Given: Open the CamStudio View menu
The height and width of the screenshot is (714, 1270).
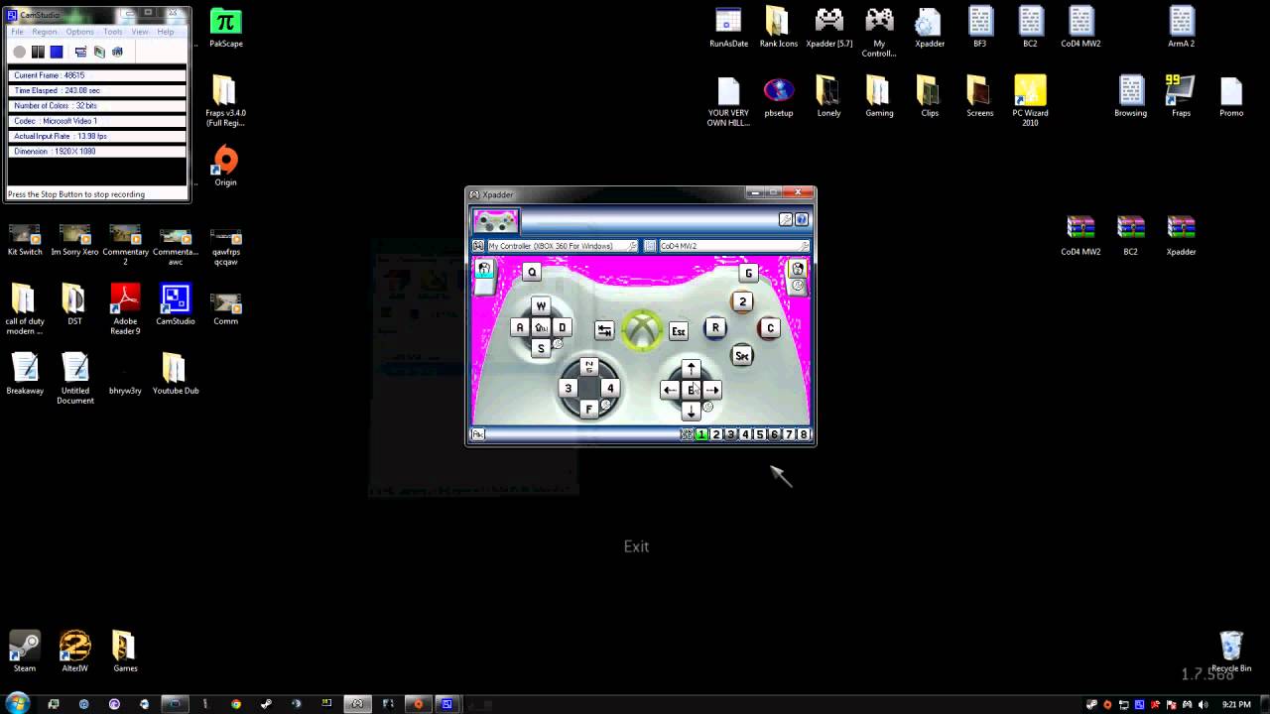Looking at the screenshot, I should (140, 32).
